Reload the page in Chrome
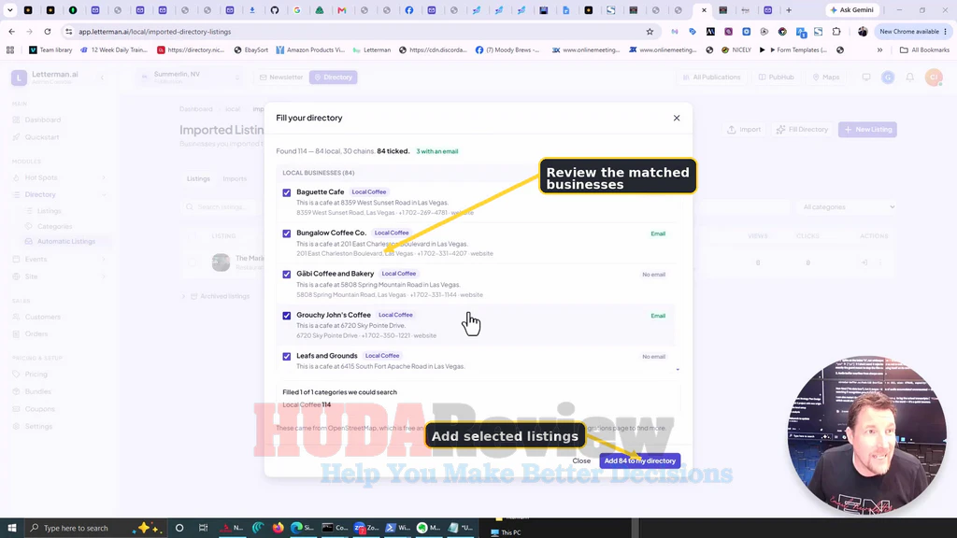Viewport: 957px width, 538px height. 48,32
